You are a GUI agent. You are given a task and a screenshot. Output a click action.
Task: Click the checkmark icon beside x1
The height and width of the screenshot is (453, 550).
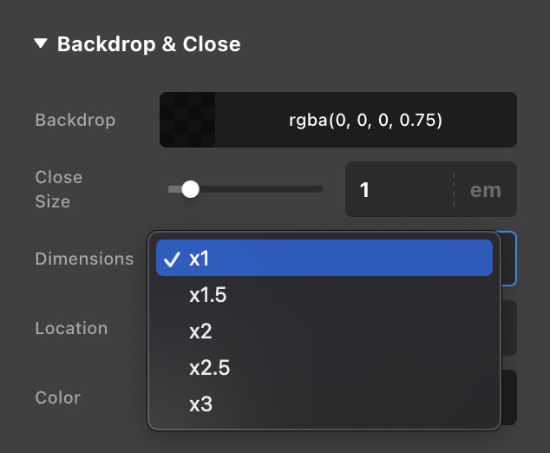171,259
